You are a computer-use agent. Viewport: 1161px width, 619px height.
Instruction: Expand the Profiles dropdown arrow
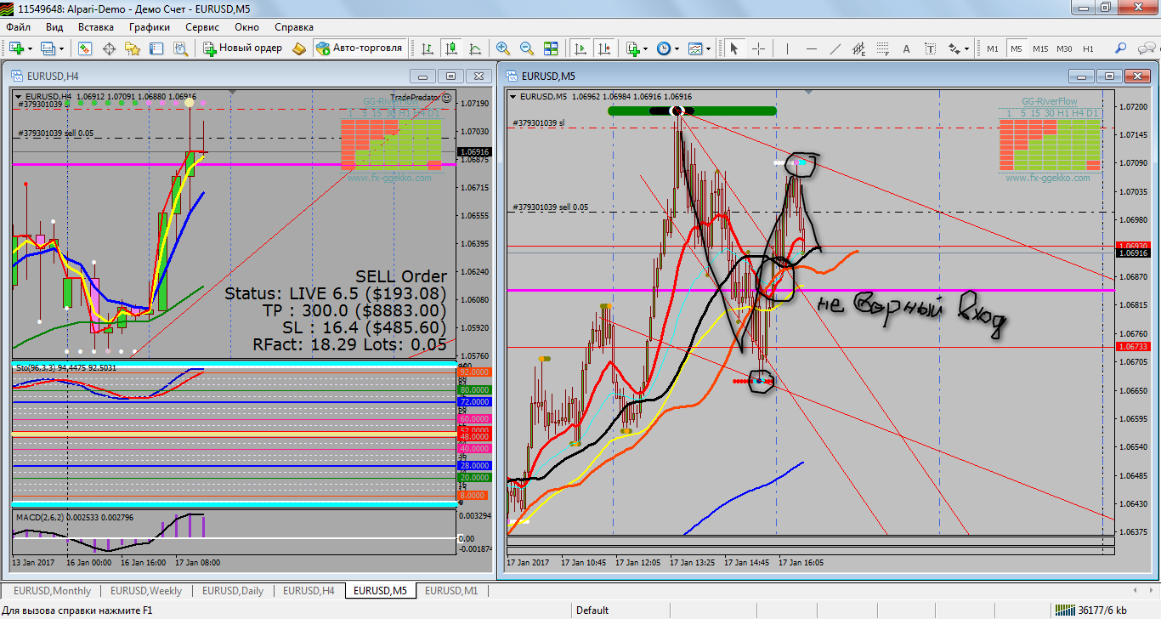coord(62,49)
